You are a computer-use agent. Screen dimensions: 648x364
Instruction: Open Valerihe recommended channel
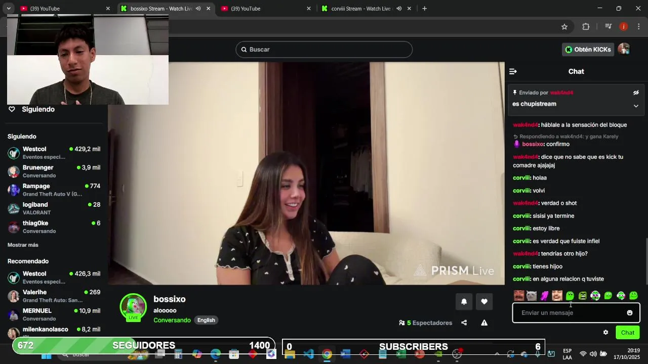point(54,296)
